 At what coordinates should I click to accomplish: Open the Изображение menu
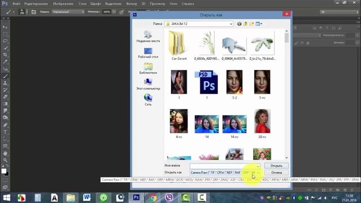pos(63,4)
